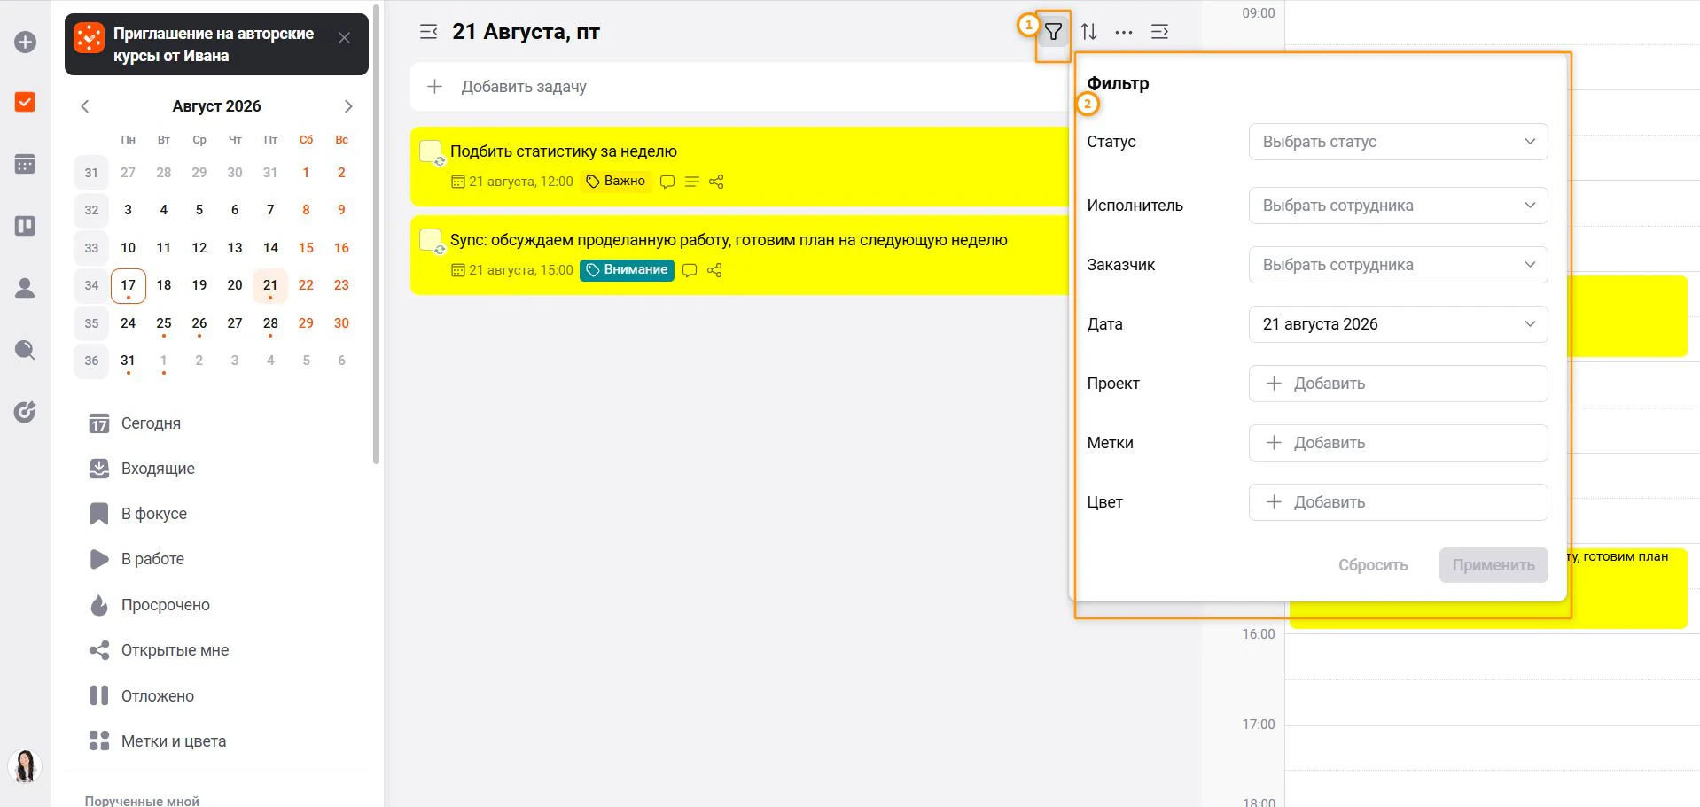Open the goals target icon in left rail
The height and width of the screenshot is (807, 1700).
pyautogui.click(x=26, y=412)
